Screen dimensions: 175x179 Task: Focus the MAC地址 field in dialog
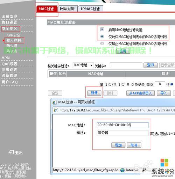coord(122,125)
